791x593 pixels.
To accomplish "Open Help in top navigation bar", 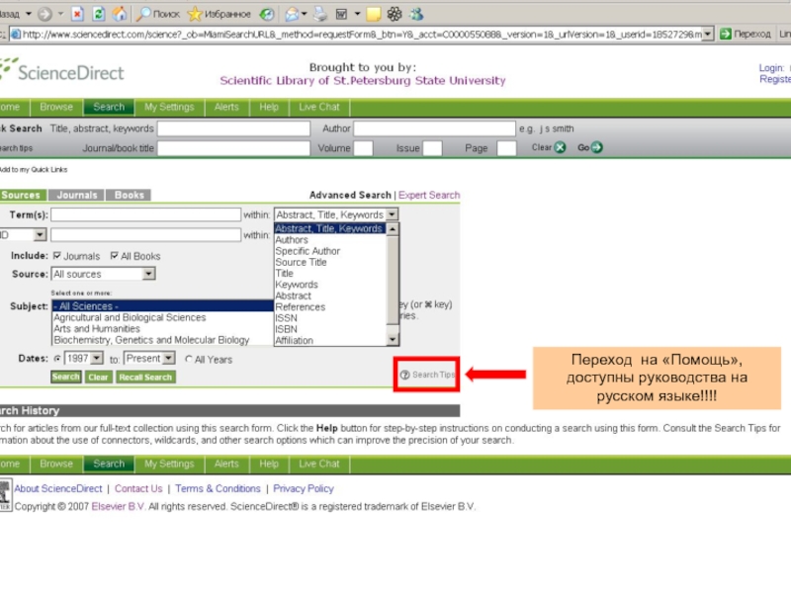I will click(x=269, y=108).
